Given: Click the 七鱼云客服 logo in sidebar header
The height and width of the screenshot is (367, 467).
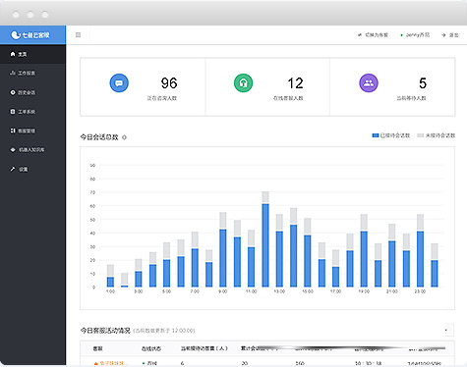Looking at the screenshot, I should coord(30,35).
